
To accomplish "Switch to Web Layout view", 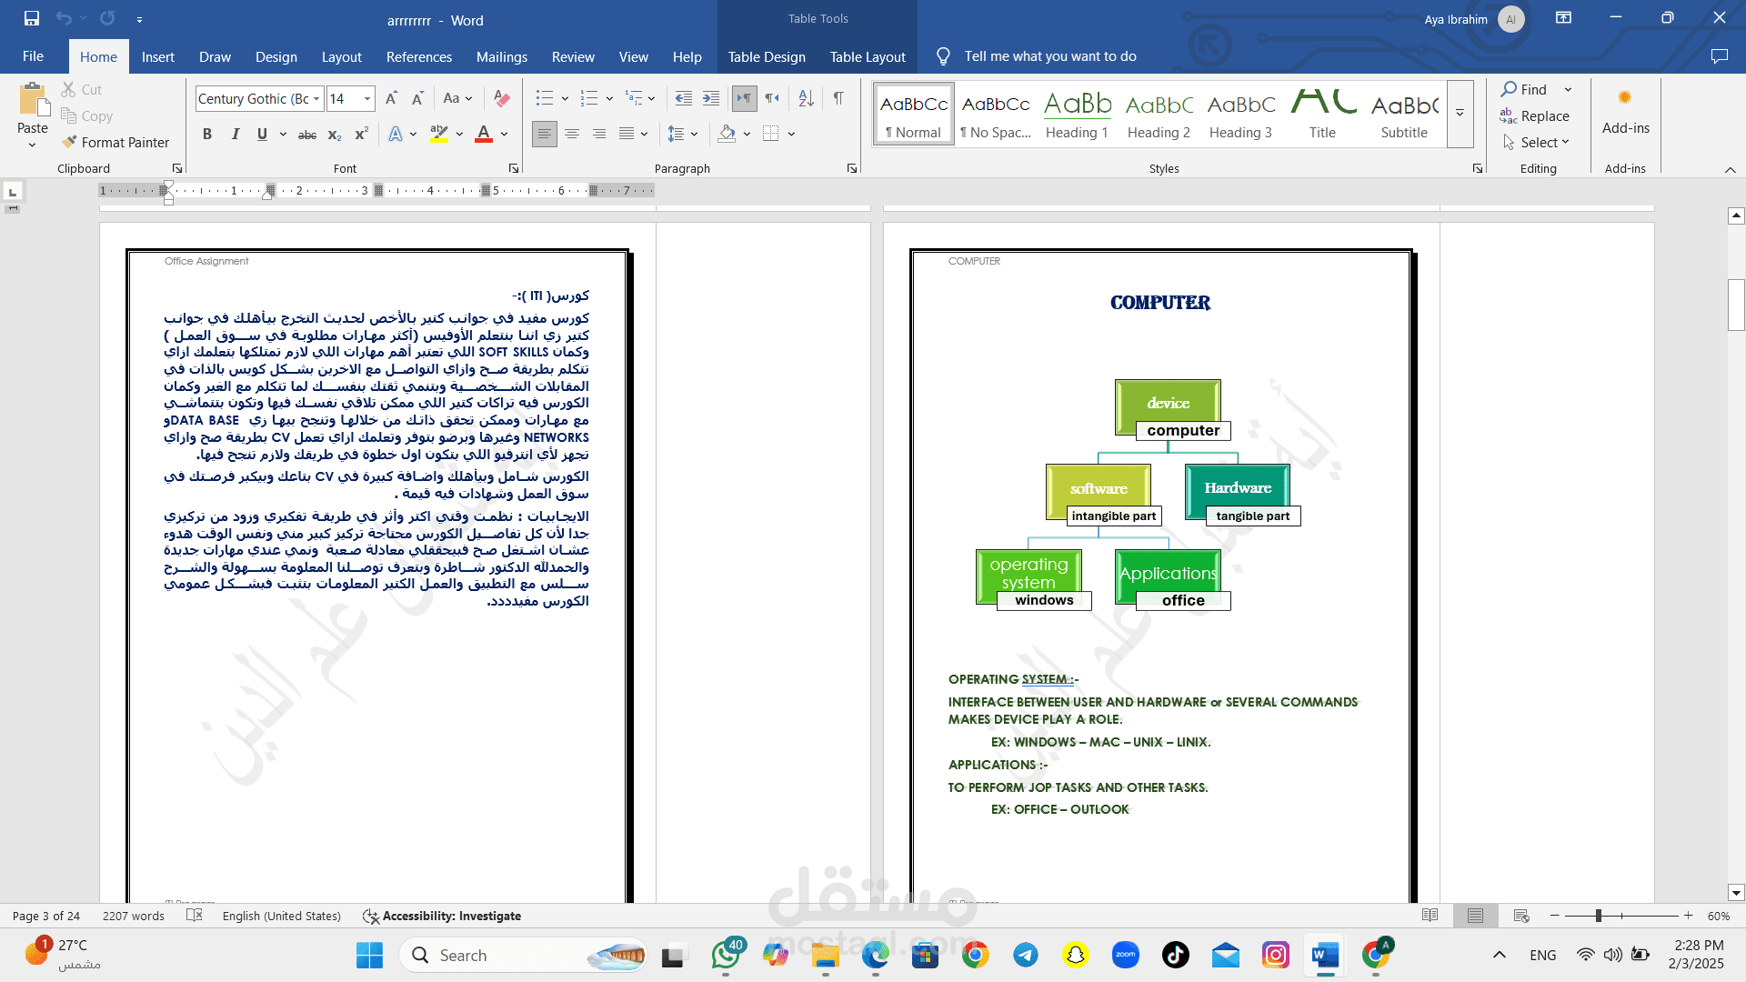I will (1521, 916).
